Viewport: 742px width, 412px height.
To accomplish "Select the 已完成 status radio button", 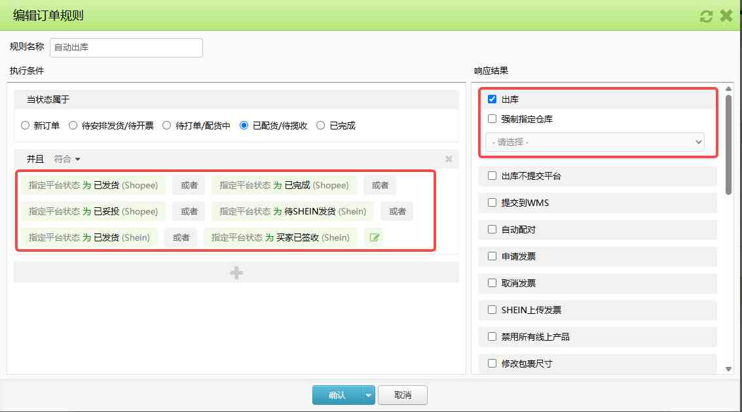I will coord(321,126).
